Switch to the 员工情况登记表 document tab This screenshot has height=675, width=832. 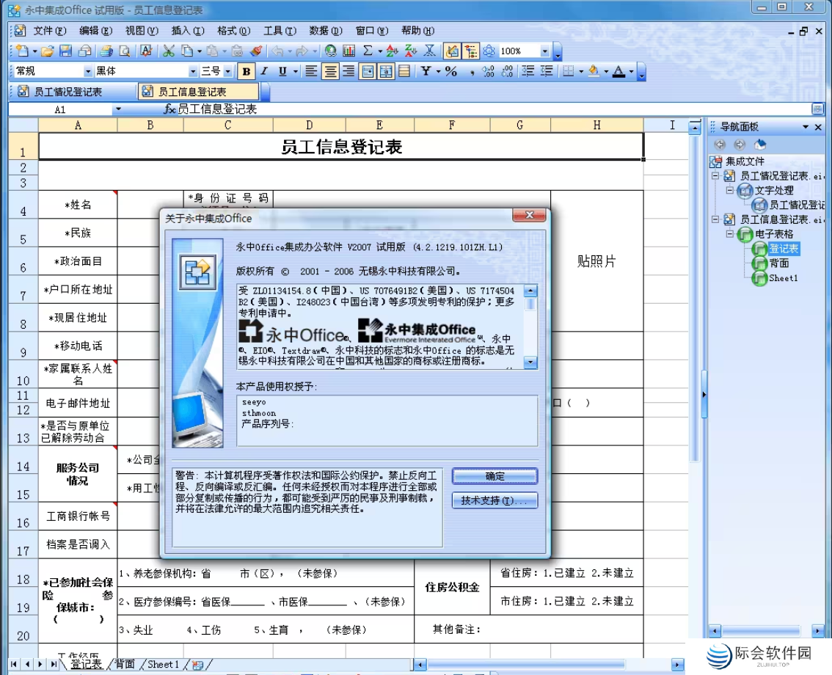[67, 92]
